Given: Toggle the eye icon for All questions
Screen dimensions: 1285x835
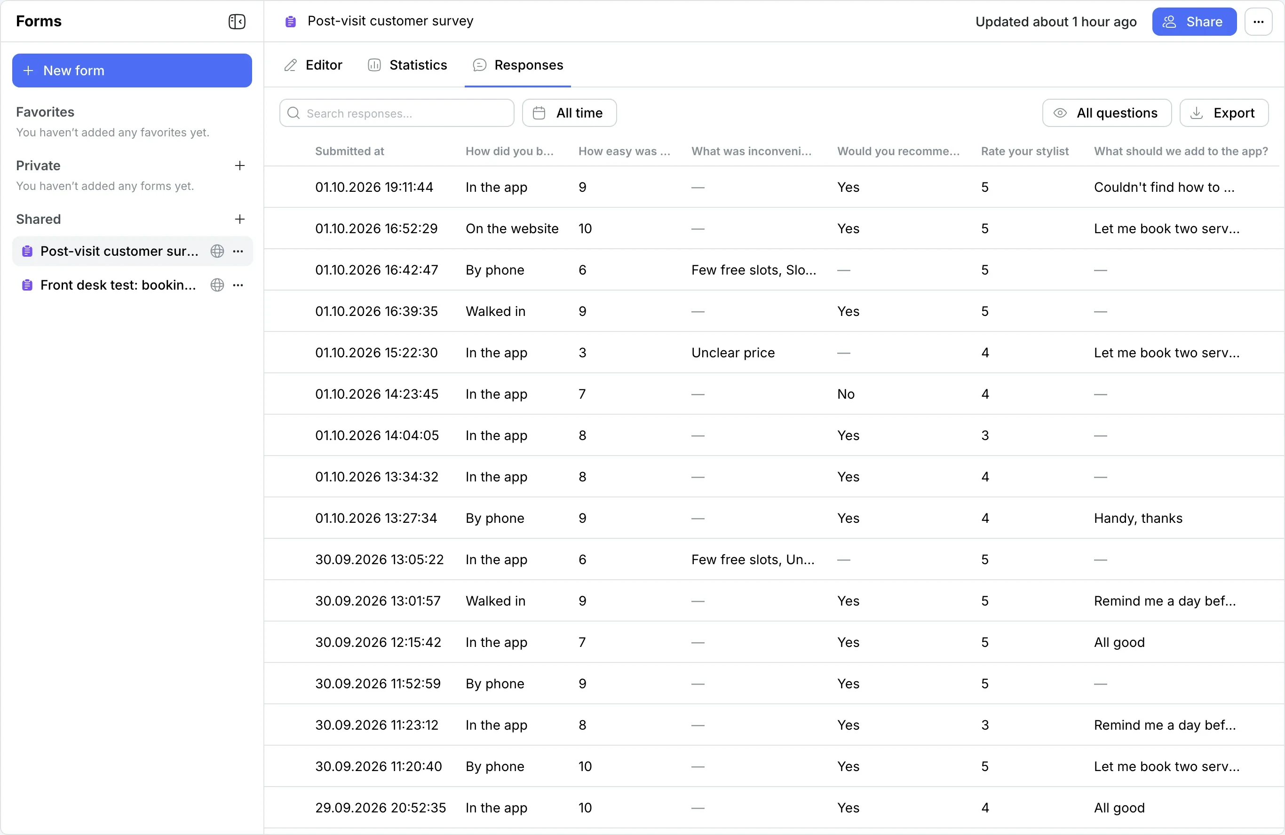Looking at the screenshot, I should [x=1060, y=113].
